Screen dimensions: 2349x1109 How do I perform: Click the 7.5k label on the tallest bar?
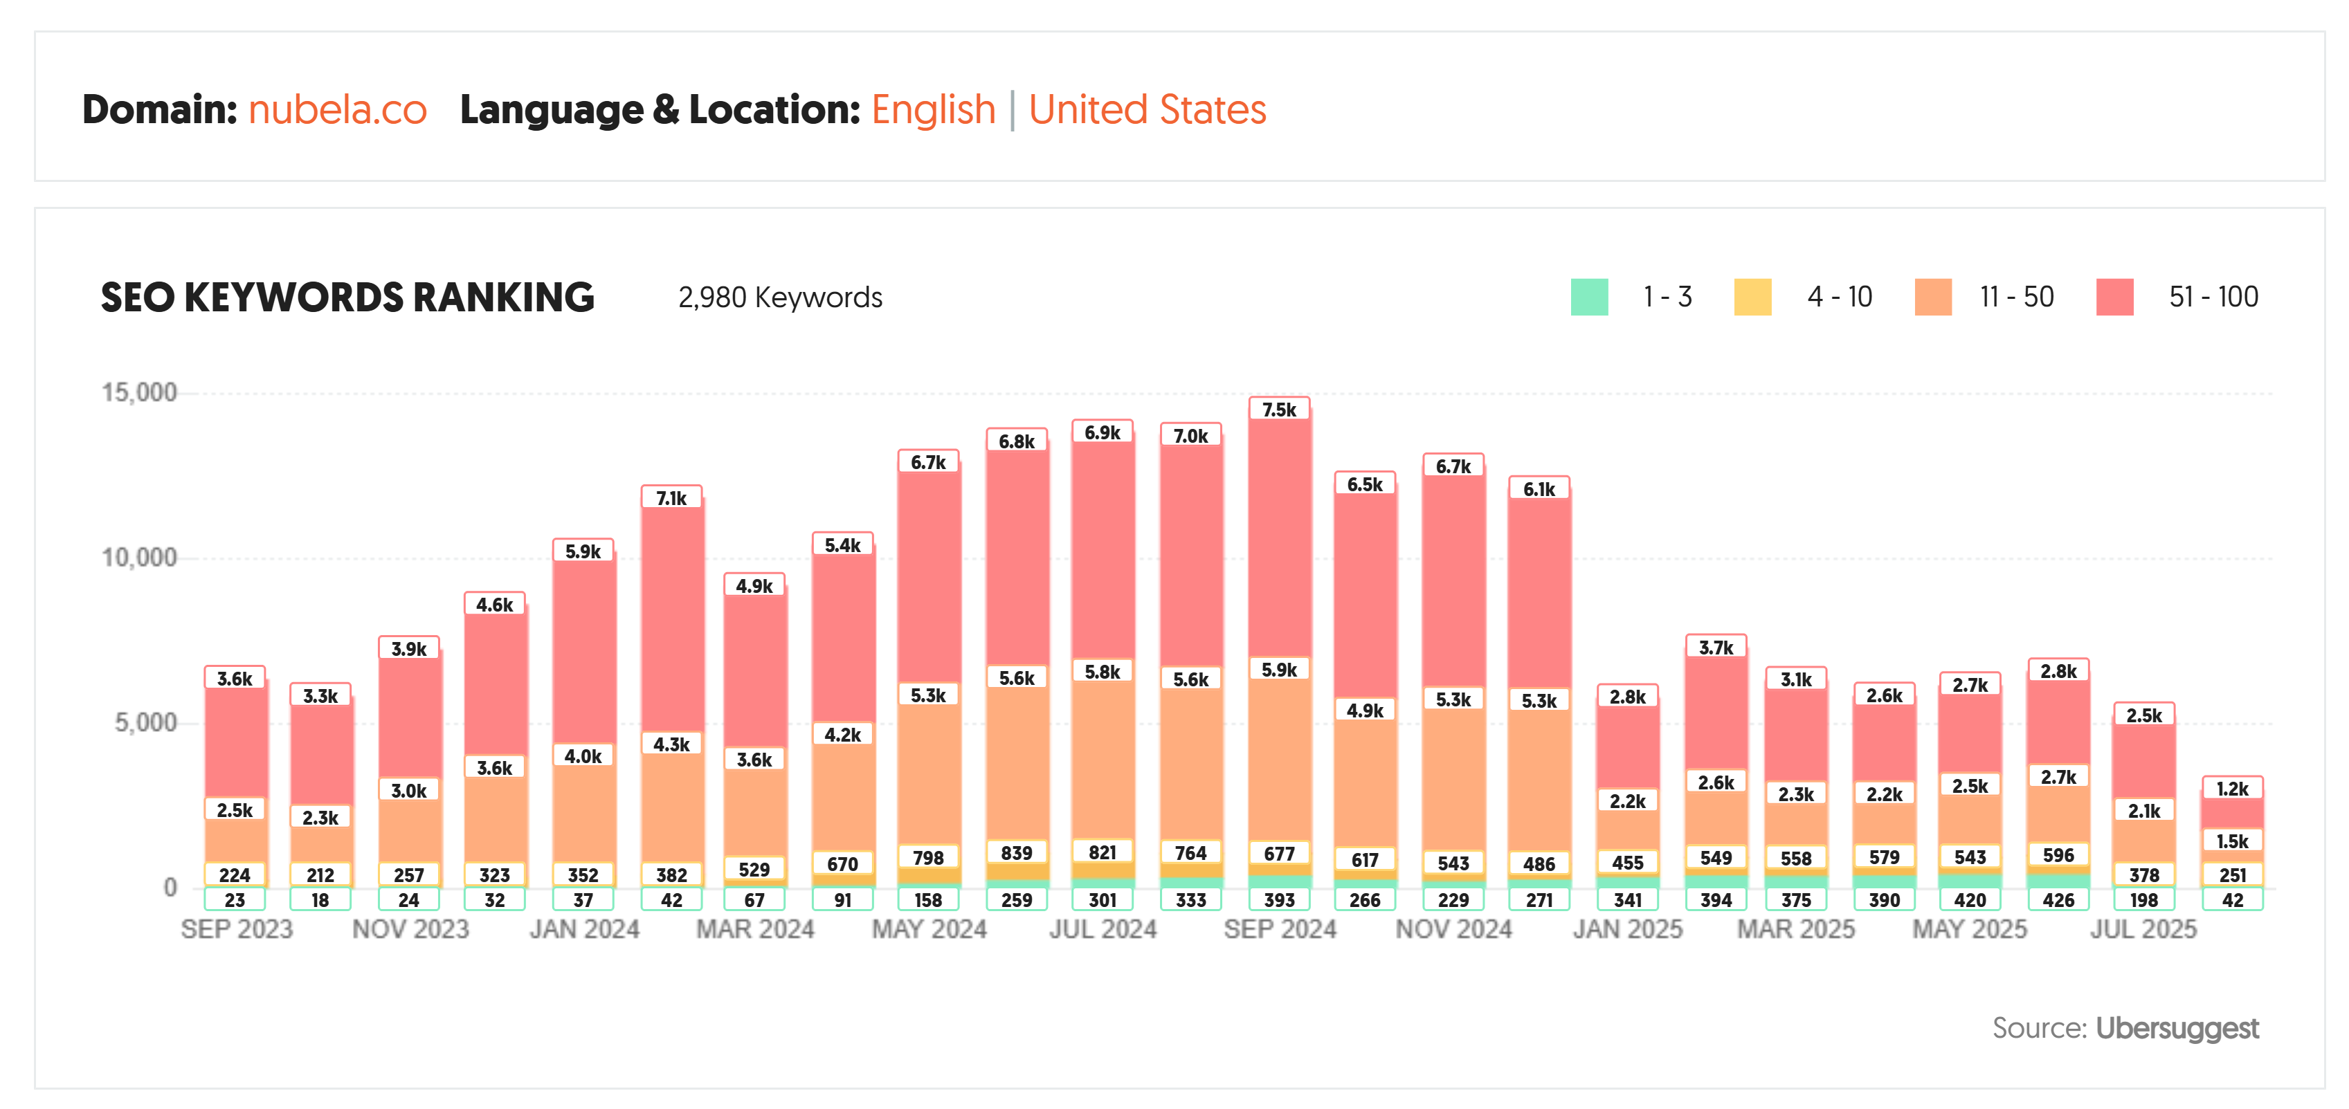point(1278,410)
